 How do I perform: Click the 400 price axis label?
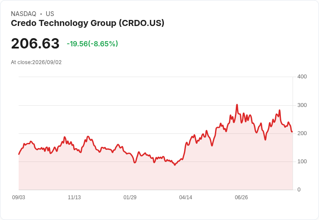tap(302, 77)
